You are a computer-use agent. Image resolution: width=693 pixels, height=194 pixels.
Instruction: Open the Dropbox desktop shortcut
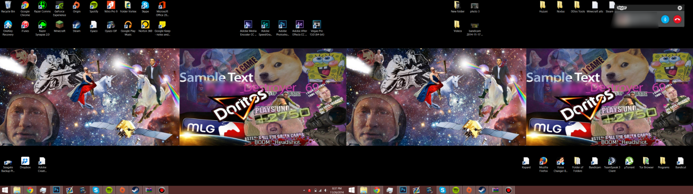click(25, 163)
